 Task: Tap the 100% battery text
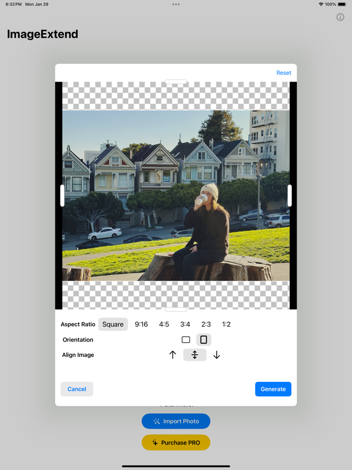coord(330,4)
